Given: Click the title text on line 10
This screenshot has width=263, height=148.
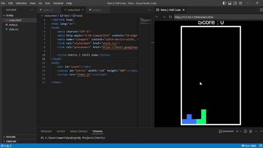Looking at the screenshot, I should [83, 55].
